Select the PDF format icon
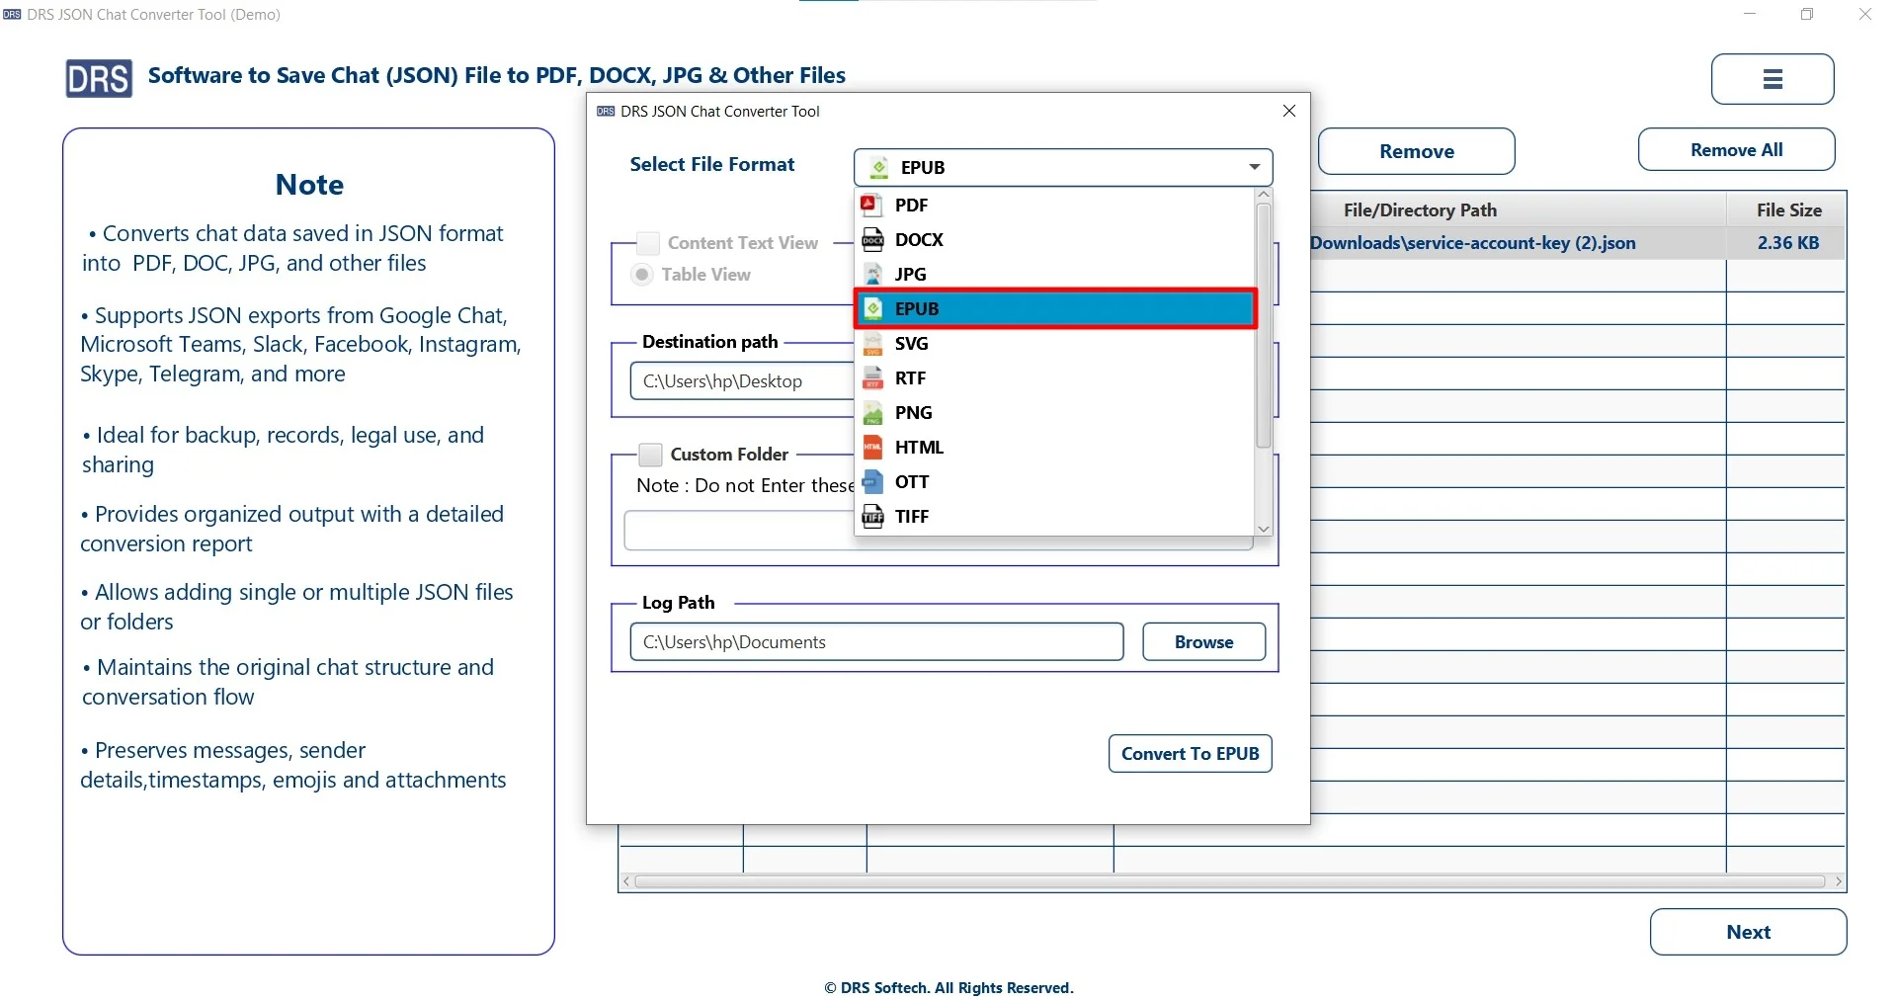This screenshot has height=1001, width=1897. click(873, 205)
